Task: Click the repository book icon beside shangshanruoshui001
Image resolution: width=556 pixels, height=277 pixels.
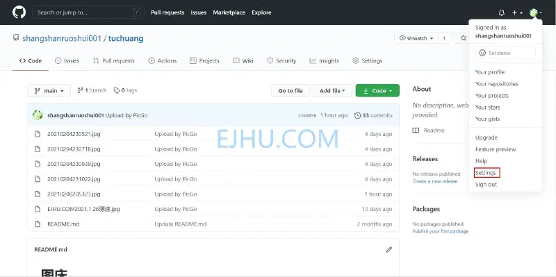Action: click(x=15, y=37)
